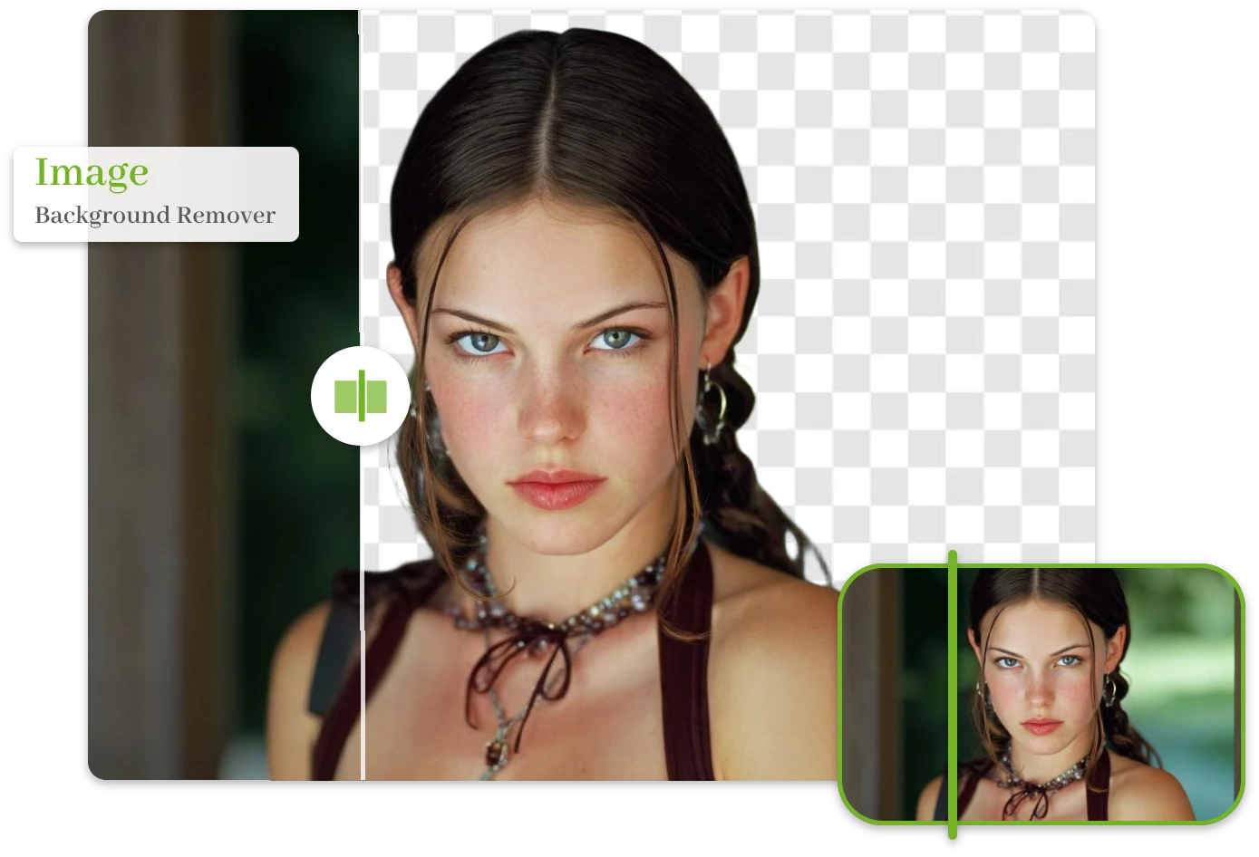Select the 'Image' heading label

[91, 171]
